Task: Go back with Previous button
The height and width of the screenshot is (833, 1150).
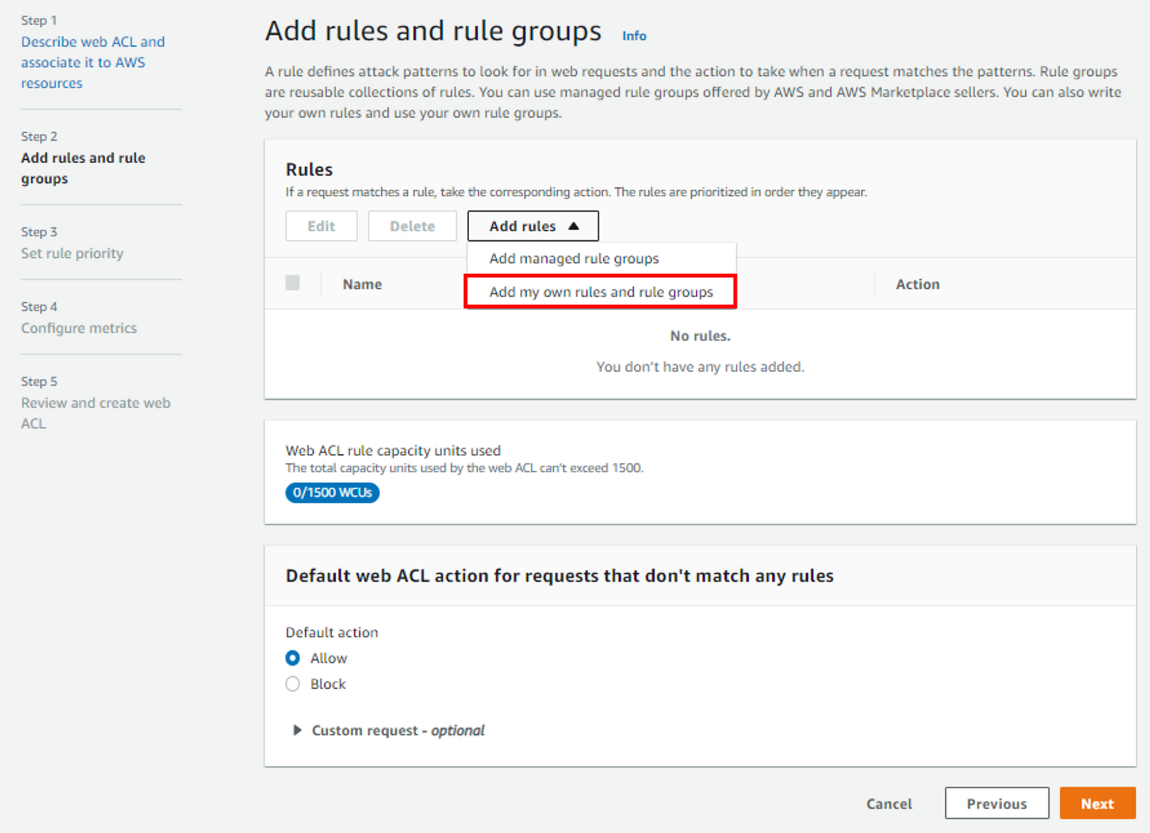Action: point(996,803)
